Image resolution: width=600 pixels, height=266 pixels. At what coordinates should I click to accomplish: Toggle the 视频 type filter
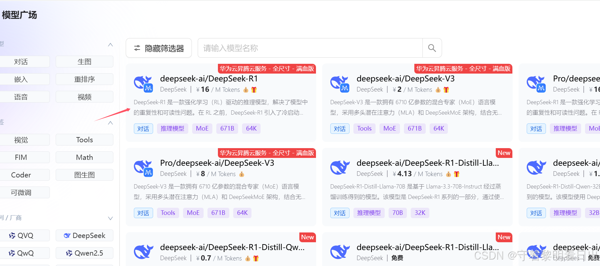[x=84, y=97]
